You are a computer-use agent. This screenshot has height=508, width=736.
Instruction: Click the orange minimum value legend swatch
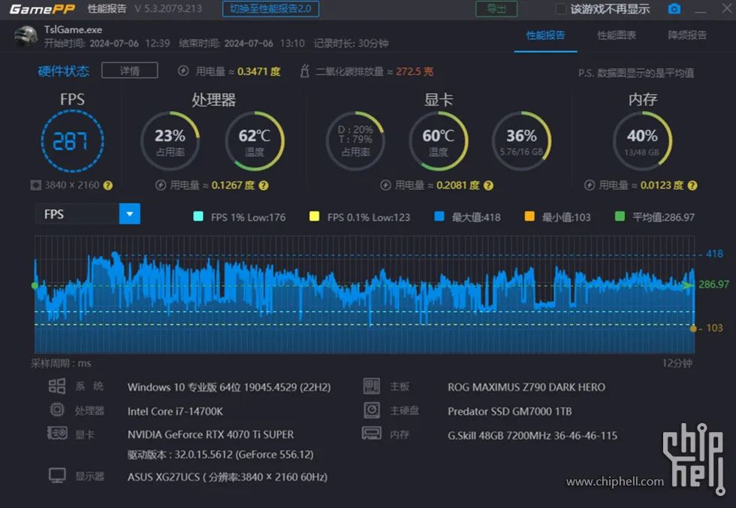click(529, 216)
